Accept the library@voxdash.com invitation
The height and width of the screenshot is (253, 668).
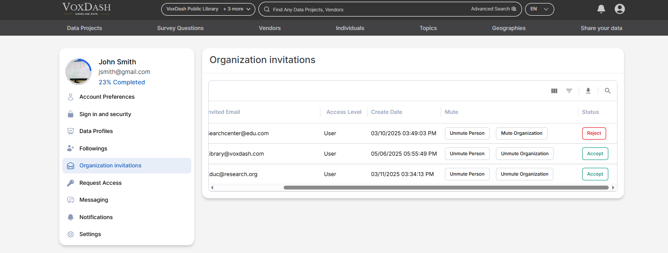595,154
